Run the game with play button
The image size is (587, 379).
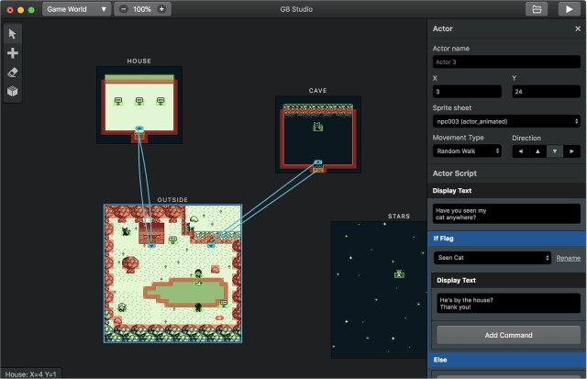(x=569, y=9)
